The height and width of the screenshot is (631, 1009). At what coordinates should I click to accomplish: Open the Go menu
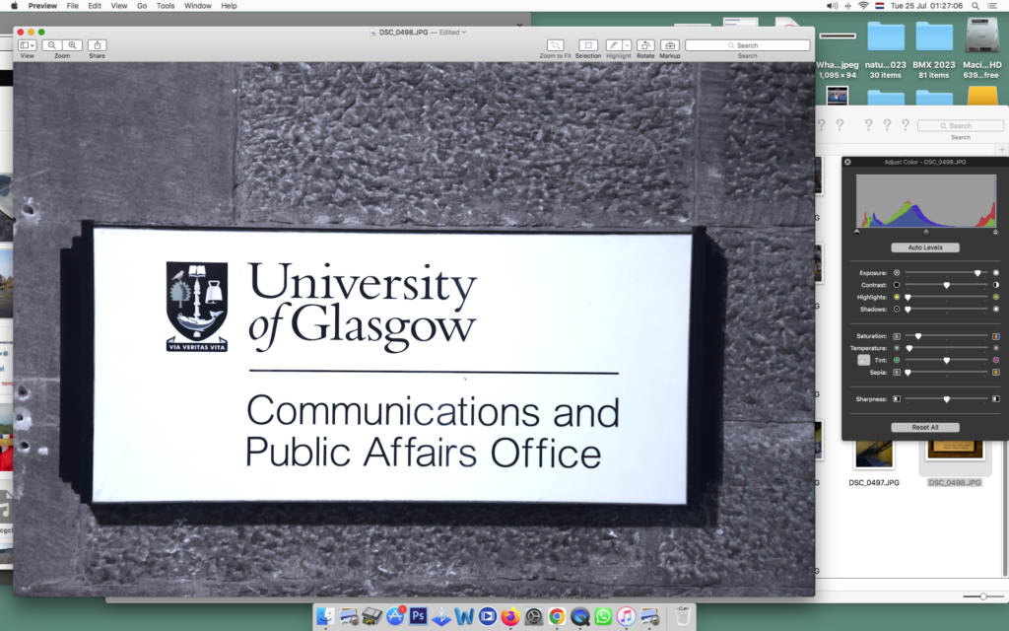142,6
